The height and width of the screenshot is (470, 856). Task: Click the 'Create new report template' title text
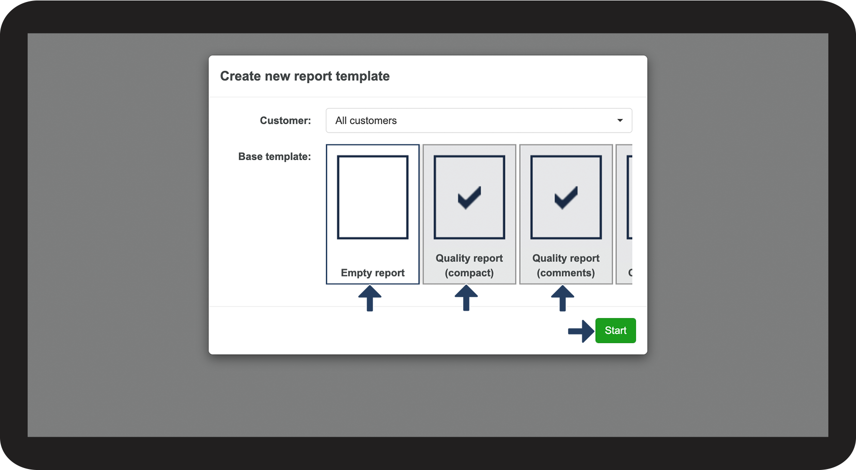click(305, 76)
